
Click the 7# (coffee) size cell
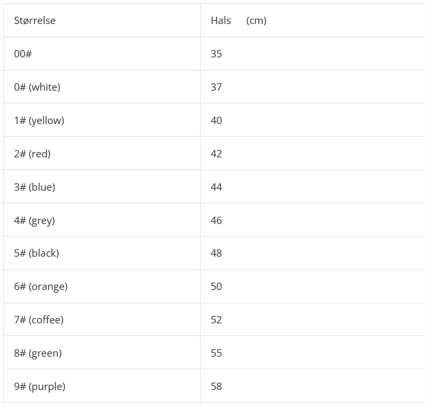tap(39, 320)
